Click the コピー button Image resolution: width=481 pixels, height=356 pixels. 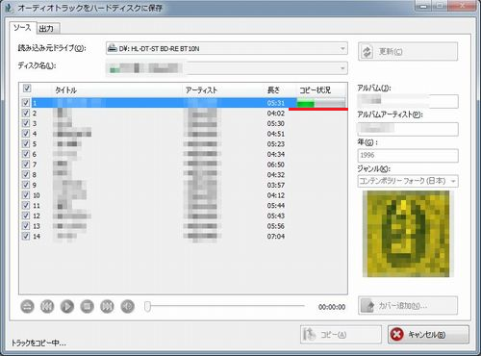[x=341, y=335]
